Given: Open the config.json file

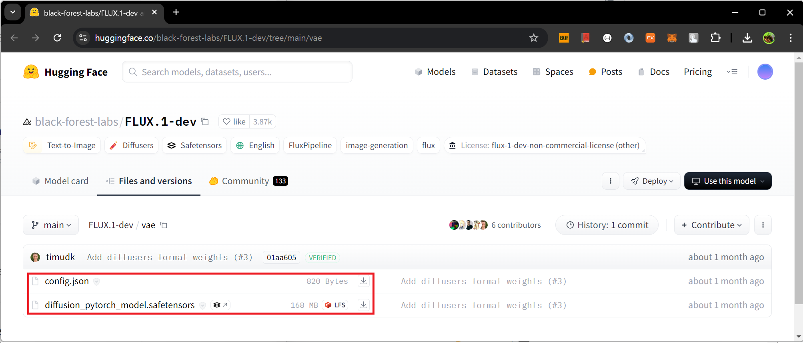Looking at the screenshot, I should tap(67, 281).
